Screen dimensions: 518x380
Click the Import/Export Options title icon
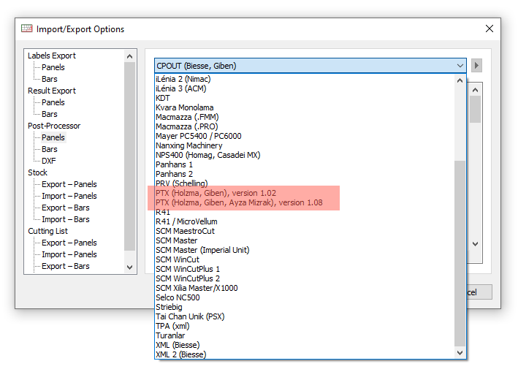(27, 28)
